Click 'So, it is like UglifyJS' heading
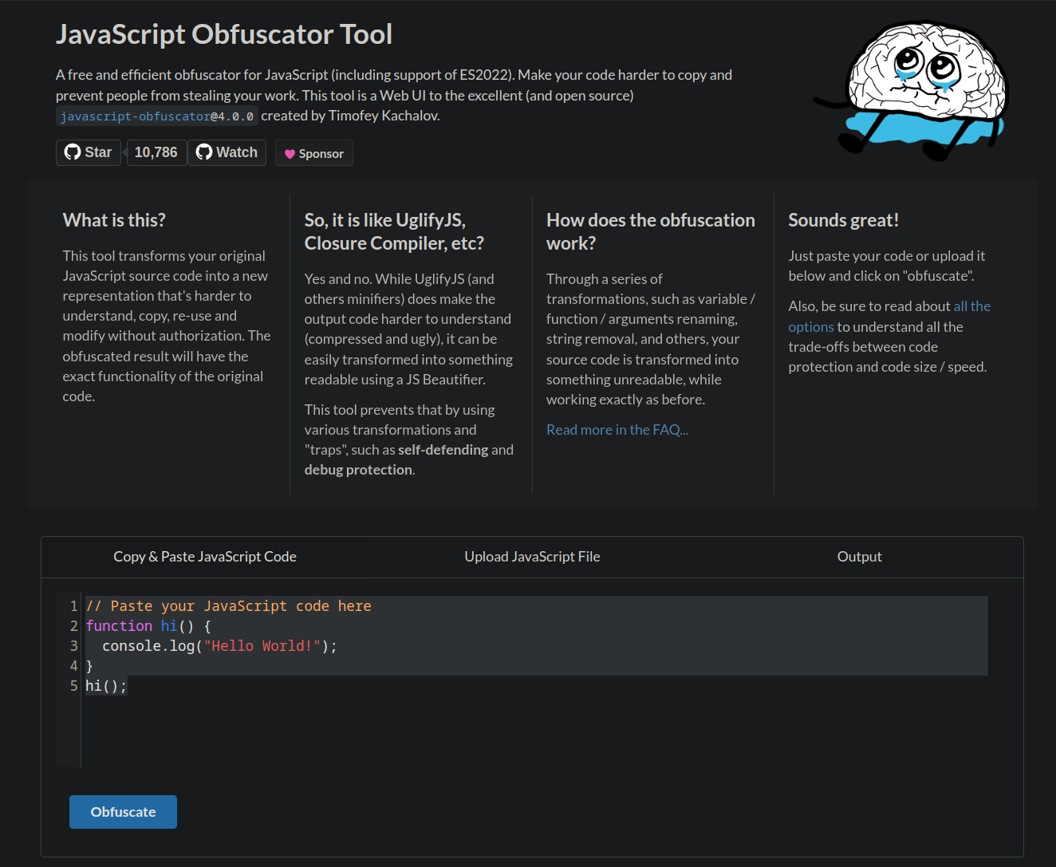 pyautogui.click(x=394, y=231)
